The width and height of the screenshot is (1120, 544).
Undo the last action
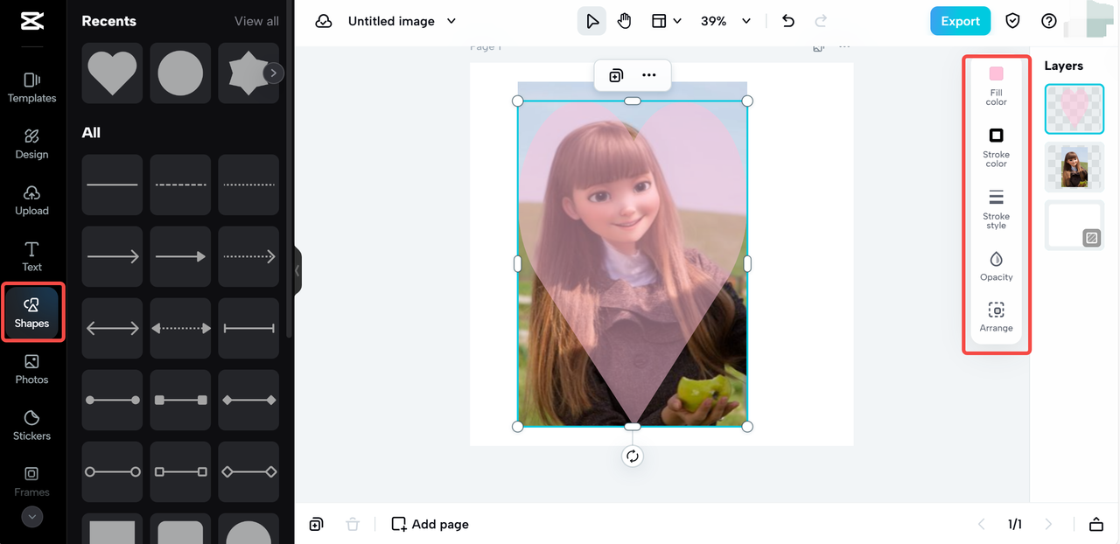(788, 21)
